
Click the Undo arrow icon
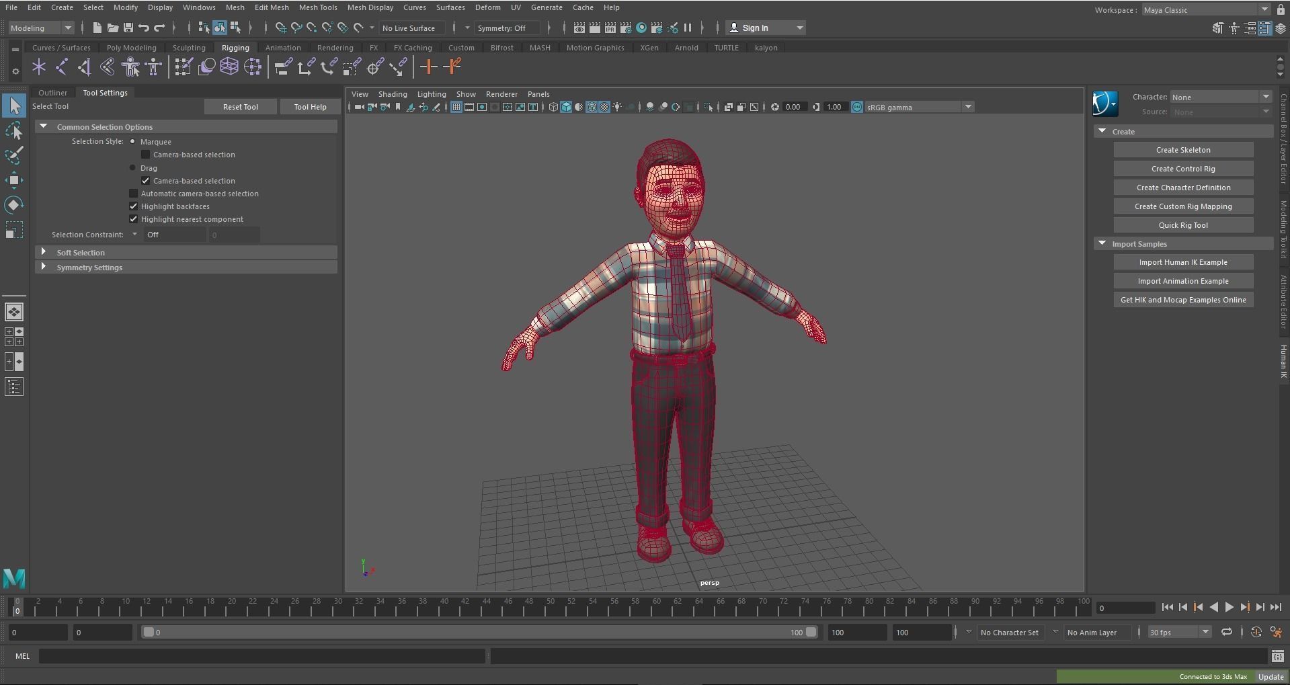point(143,28)
